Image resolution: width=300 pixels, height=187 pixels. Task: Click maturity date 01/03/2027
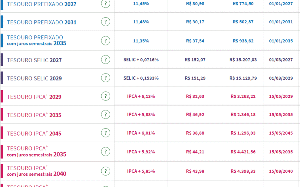tap(281, 60)
